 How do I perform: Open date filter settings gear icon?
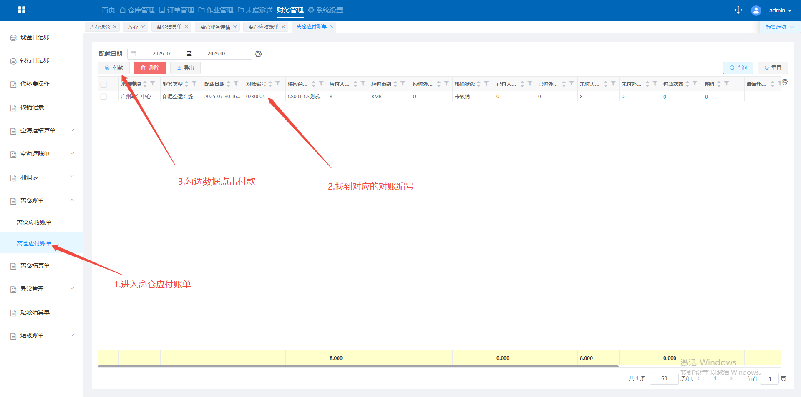258,54
